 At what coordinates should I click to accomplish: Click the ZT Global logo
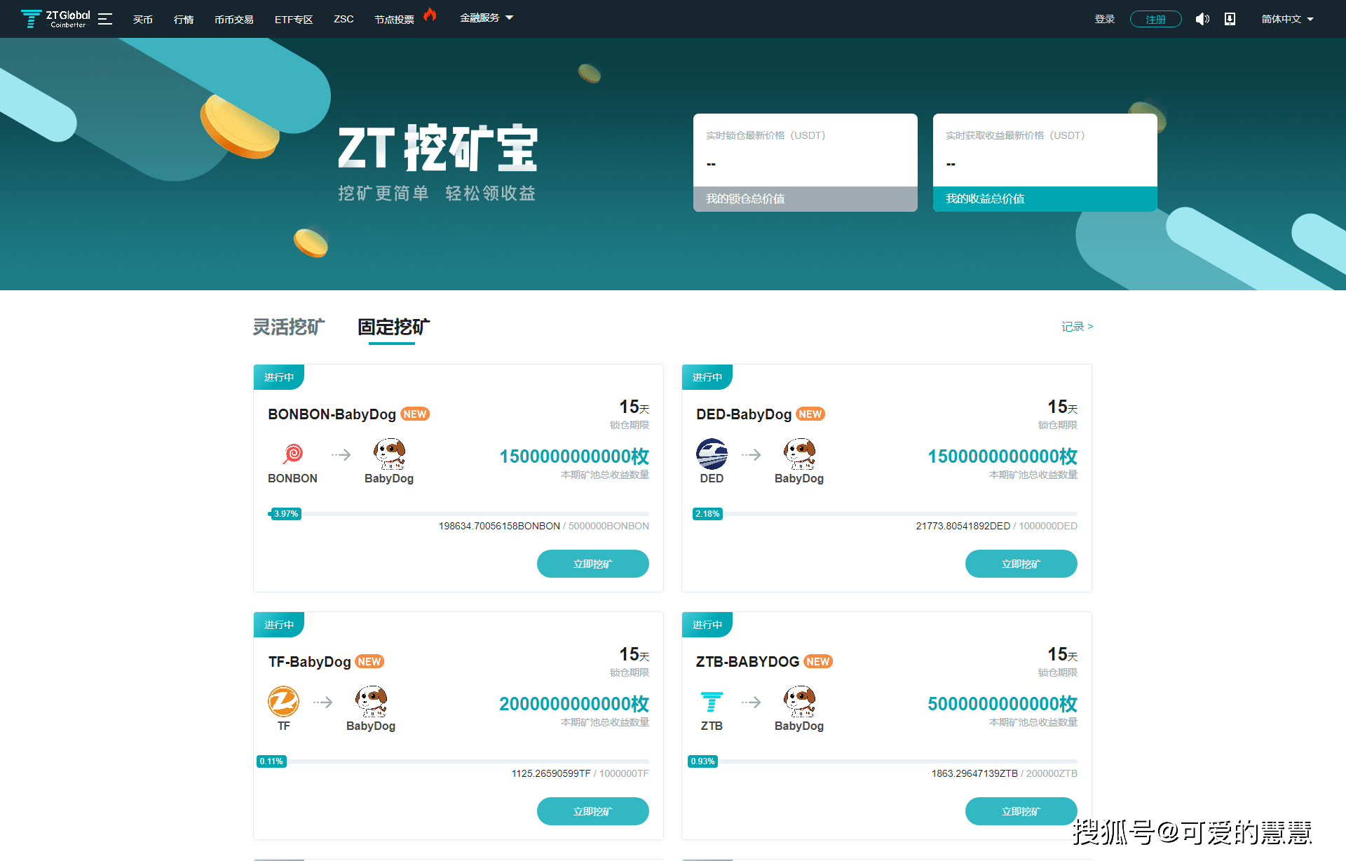(x=55, y=19)
